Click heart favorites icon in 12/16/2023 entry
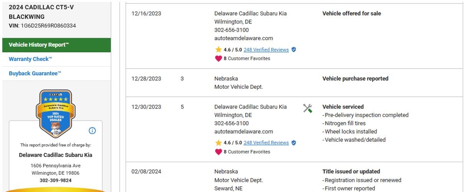The image size is (467, 192). point(218,59)
